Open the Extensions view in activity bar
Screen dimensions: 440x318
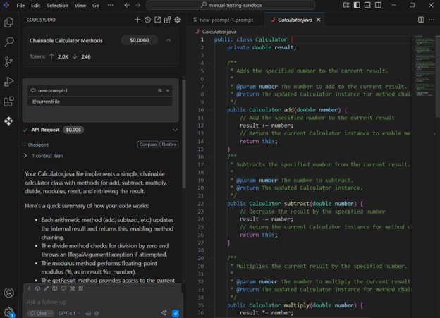click(8, 102)
